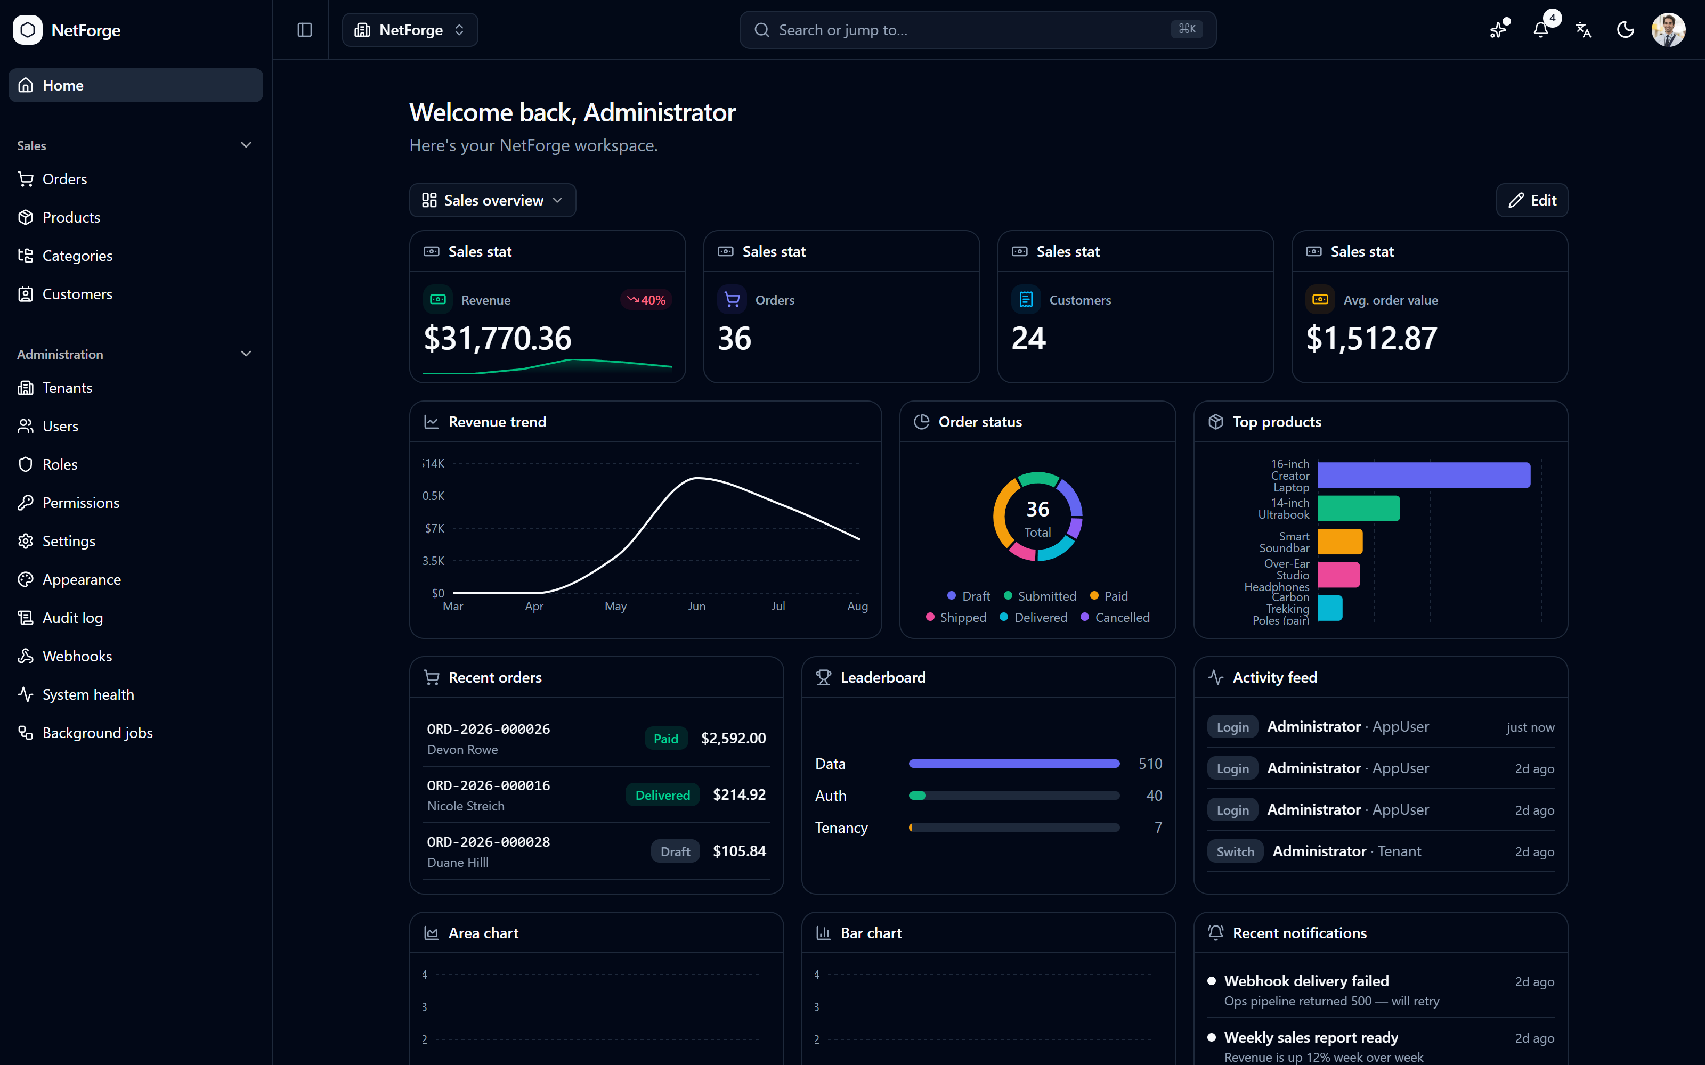Screen dimensions: 1705x1065
Task: Click the 16-inch Creator Laptop bar
Action: pyautogui.click(x=1424, y=475)
